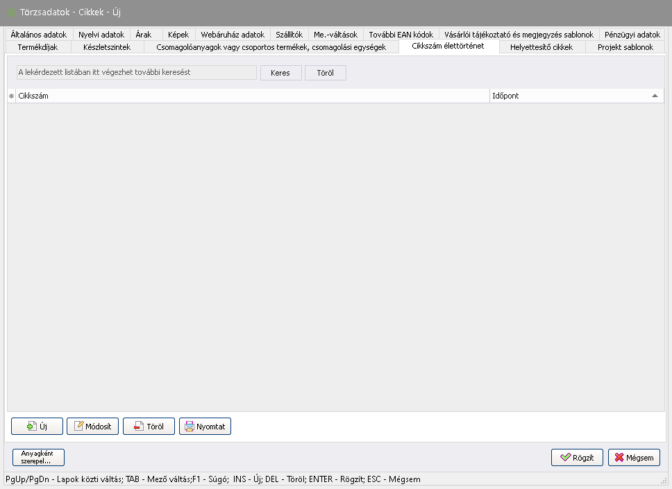Sort by the Cikkszám column header
The width and height of the screenshot is (672, 489).
pos(250,96)
